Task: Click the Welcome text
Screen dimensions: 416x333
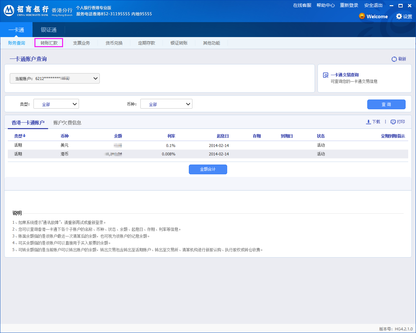Action: [377, 16]
